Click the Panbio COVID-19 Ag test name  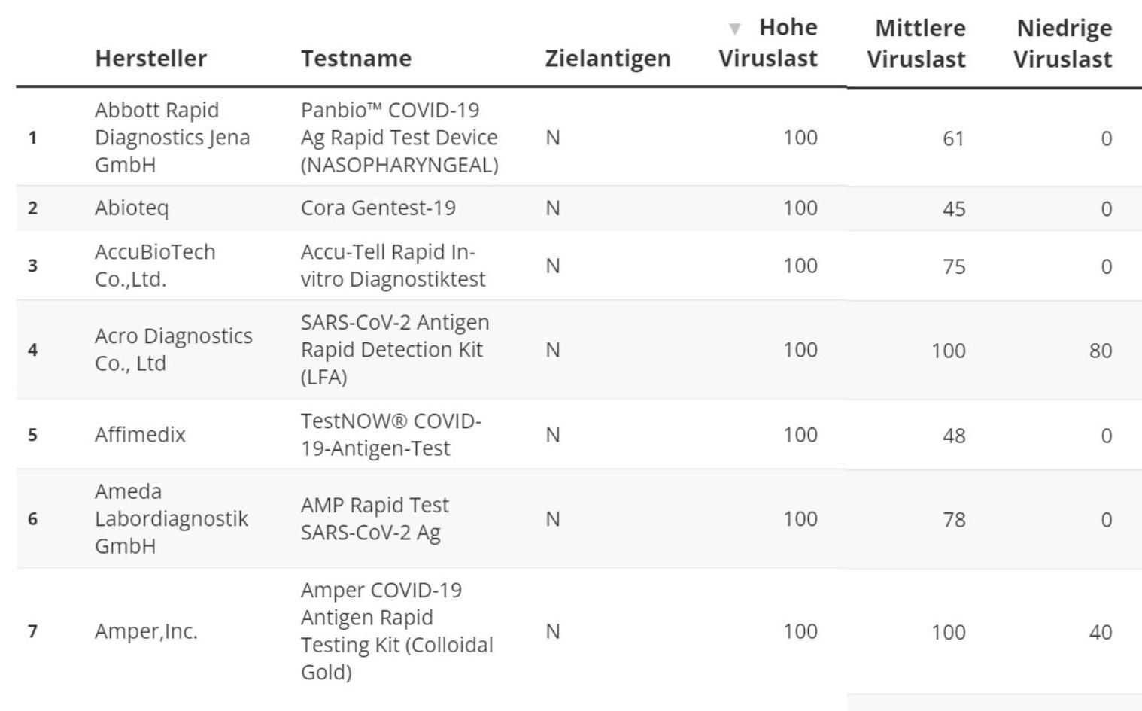click(399, 138)
